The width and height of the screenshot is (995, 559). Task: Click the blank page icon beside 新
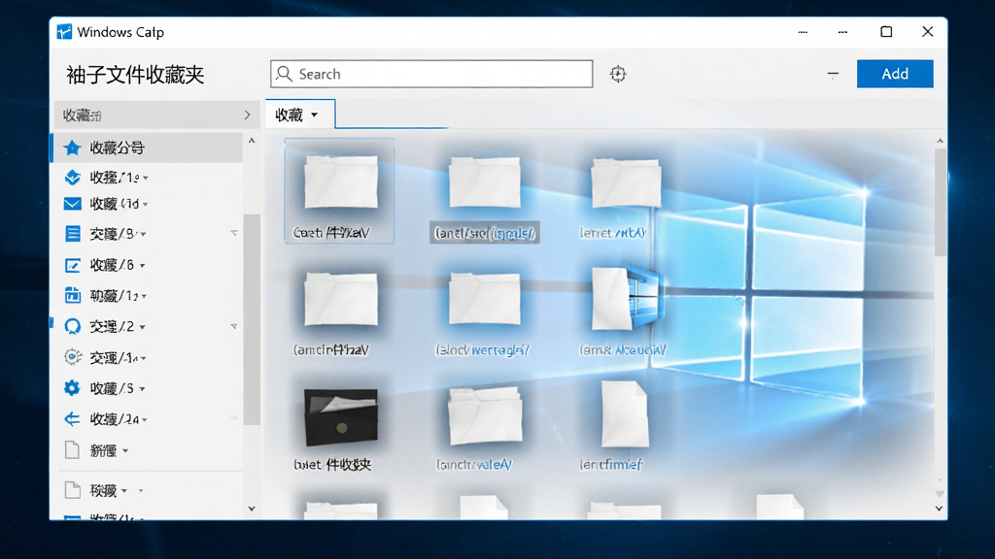pyautogui.click(x=72, y=450)
